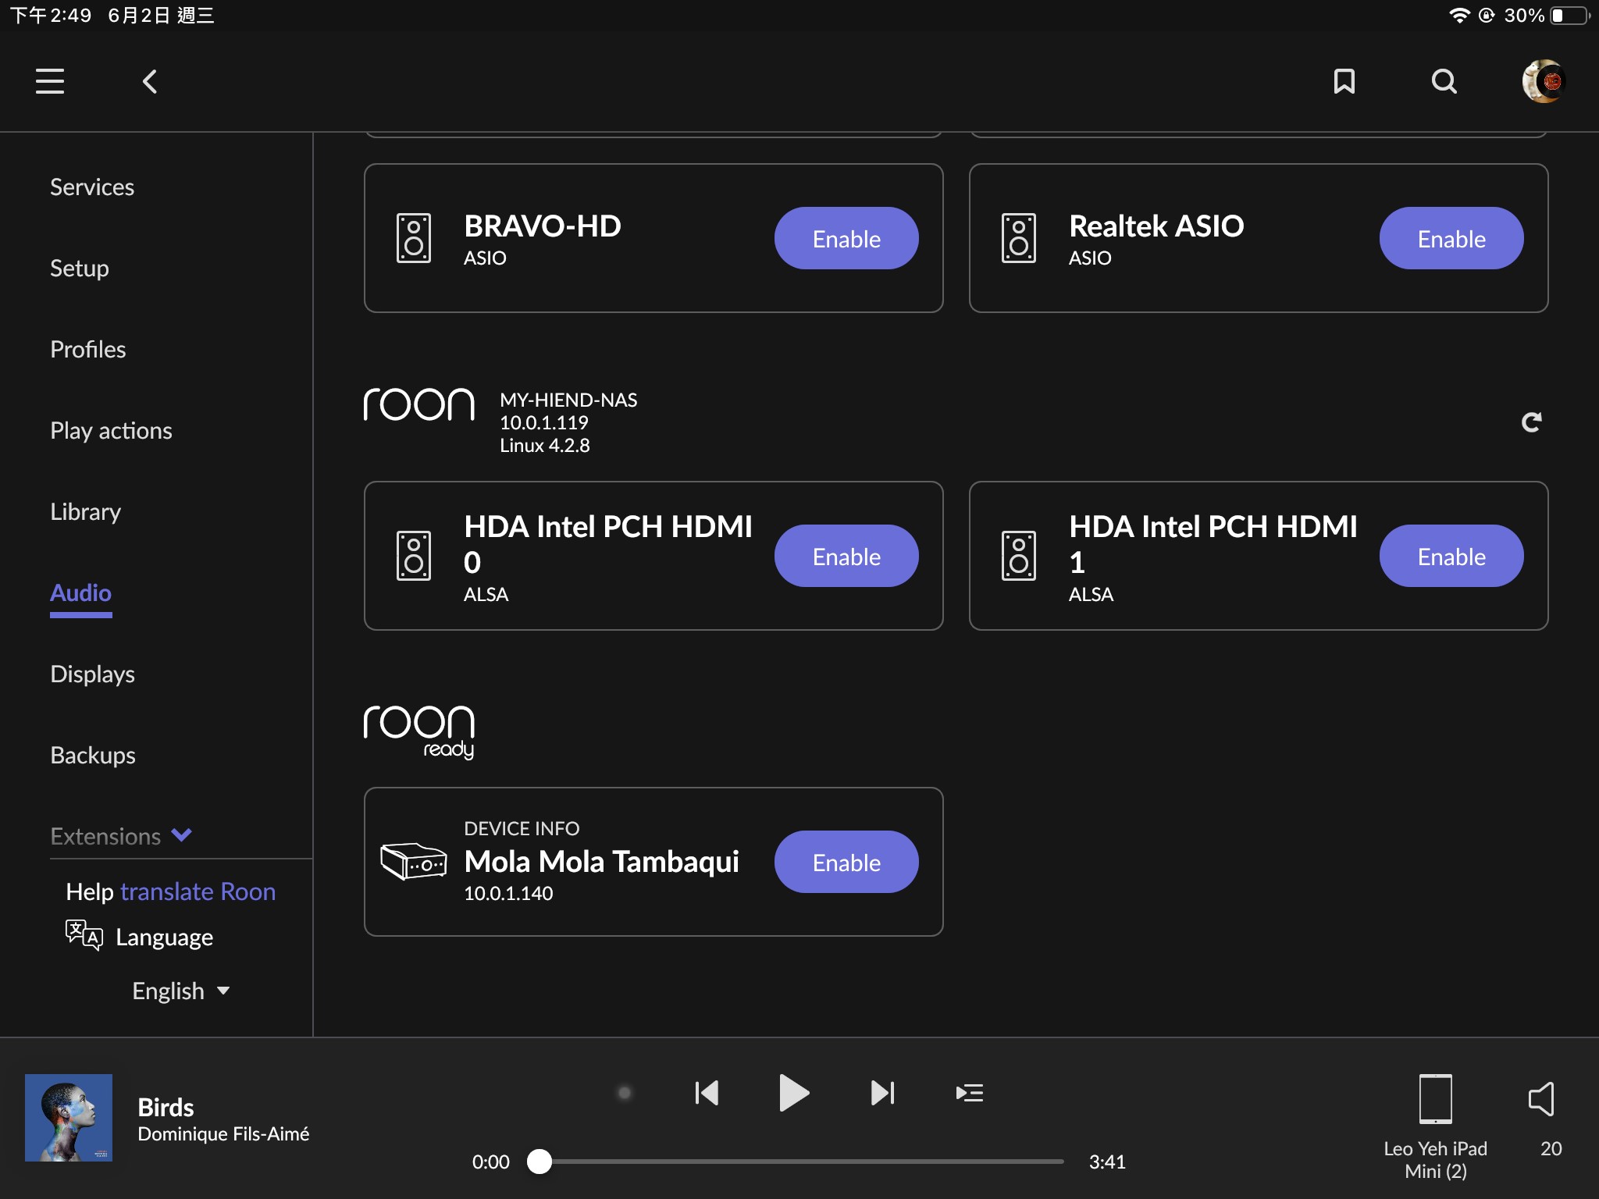Open the Displays settings tab

tap(93, 674)
